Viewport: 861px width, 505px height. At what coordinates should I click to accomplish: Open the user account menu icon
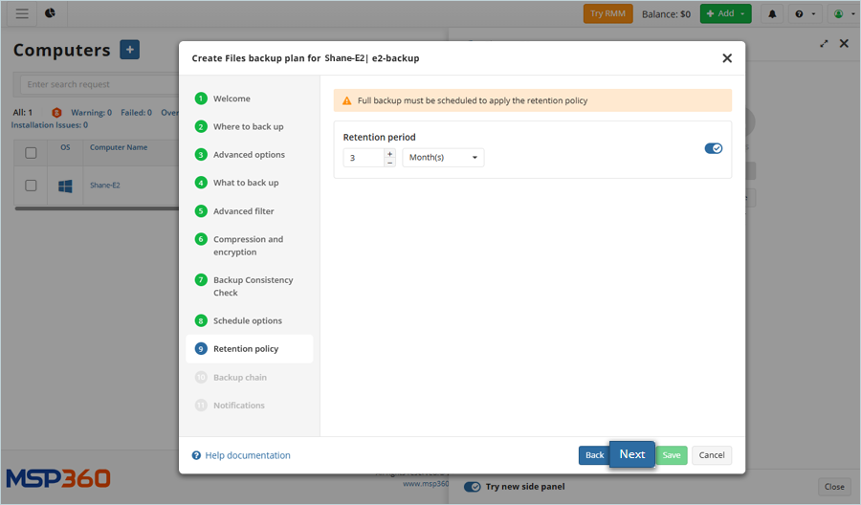click(x=842, y=14)
